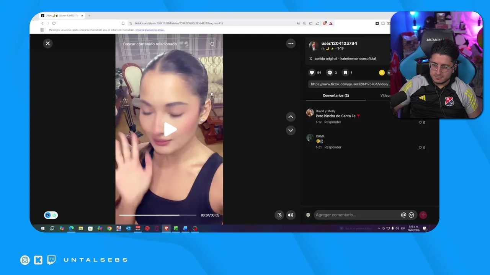Like CAMI.'s comment heart
The image size is (490, 275).
(420, 147)
